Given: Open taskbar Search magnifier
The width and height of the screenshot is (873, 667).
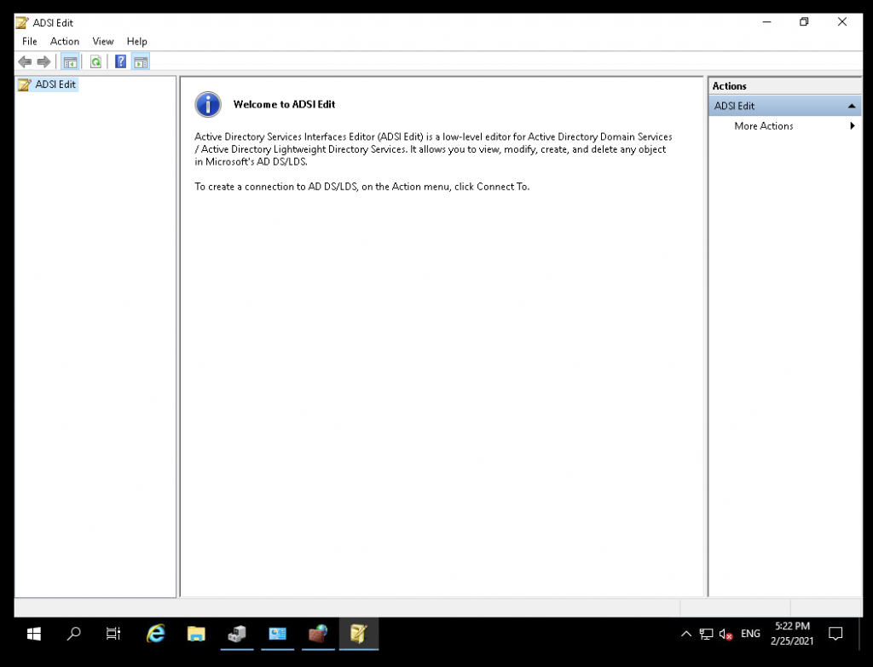Looking at the screenshot, I should [x=74, y=634].
